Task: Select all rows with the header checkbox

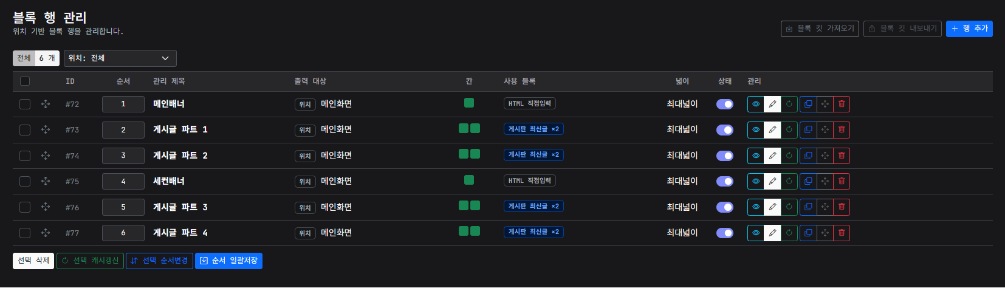Action: point(25,81)
